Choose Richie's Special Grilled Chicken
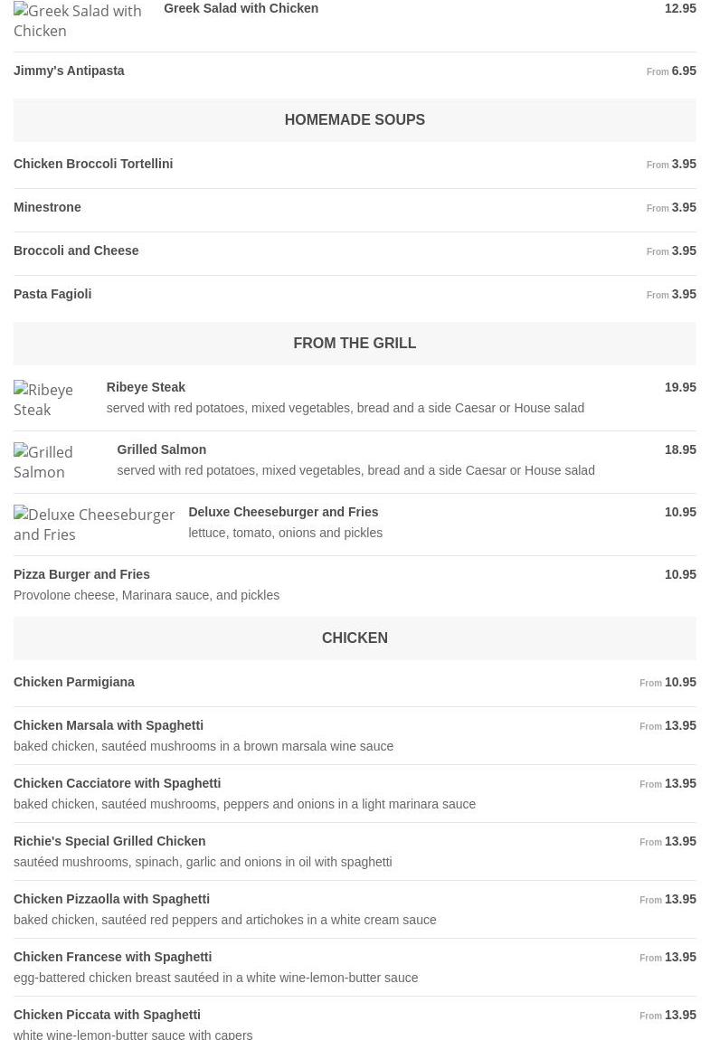Image resolution: width=710 pixels, height=1040 pixels. click(109, 841)
